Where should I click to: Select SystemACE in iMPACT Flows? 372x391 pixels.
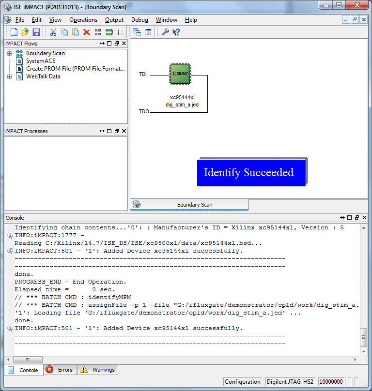point(40,61)
